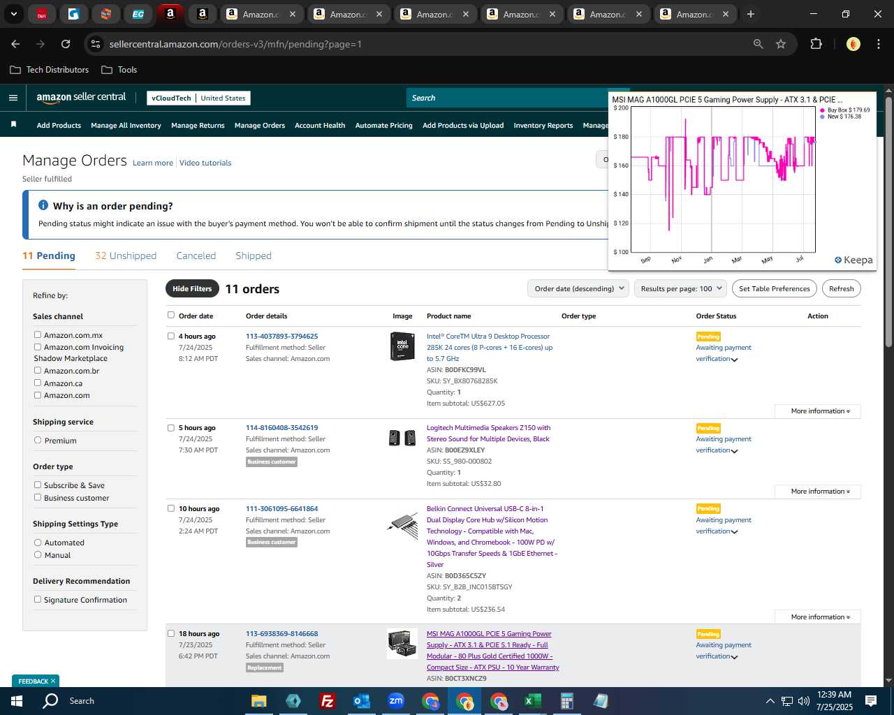
Task: Open the Results per page: 100 dropdown
Action: (x=681, y=288)
